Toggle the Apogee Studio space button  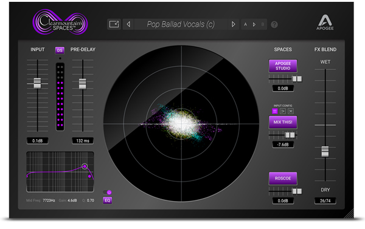tap(283, 66)
